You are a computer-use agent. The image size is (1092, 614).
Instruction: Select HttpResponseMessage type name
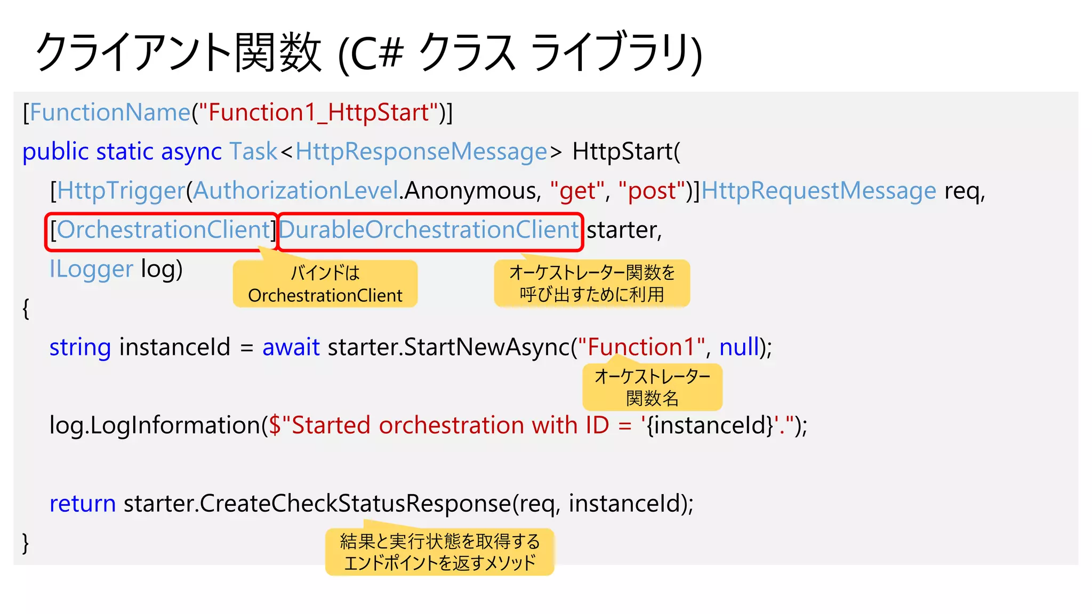pos(421,151)
